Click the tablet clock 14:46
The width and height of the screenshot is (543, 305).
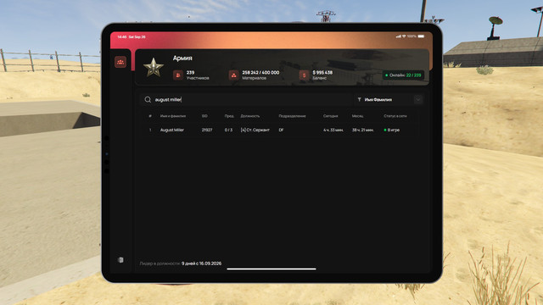[x=122, y=36]
